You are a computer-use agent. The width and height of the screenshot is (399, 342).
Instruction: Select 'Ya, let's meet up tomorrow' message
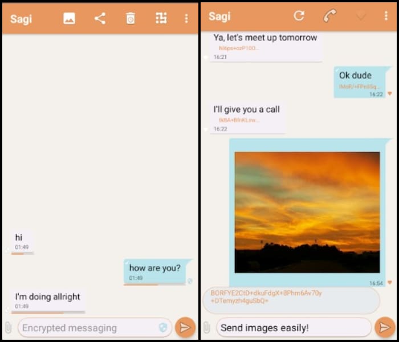pos(266,46)
